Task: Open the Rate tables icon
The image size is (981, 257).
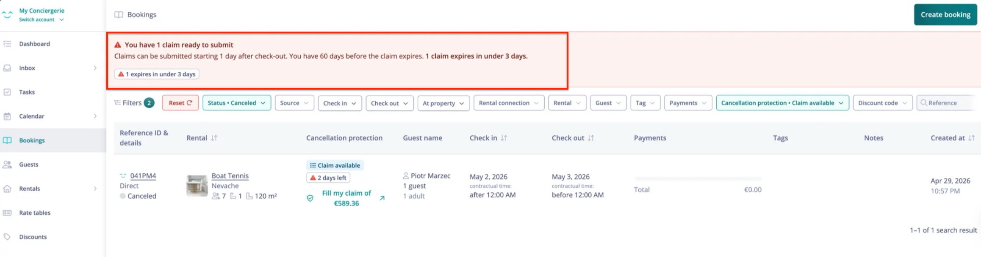Action: [7, 213]
